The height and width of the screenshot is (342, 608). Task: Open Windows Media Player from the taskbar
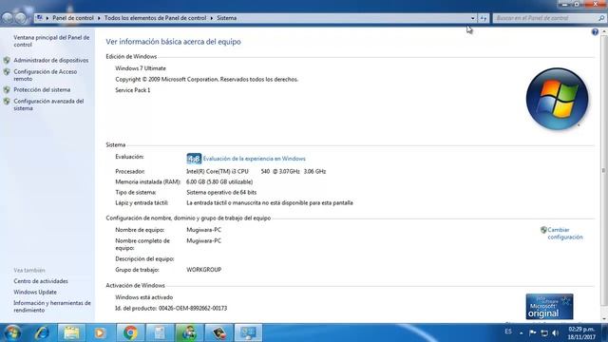(x=100, y=332)
